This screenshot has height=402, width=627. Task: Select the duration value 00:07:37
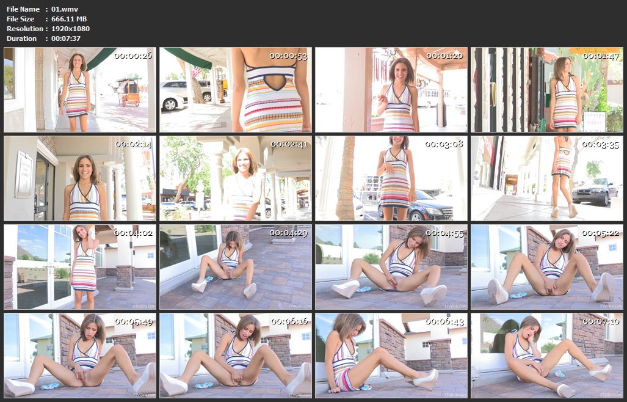click(66, 38)
